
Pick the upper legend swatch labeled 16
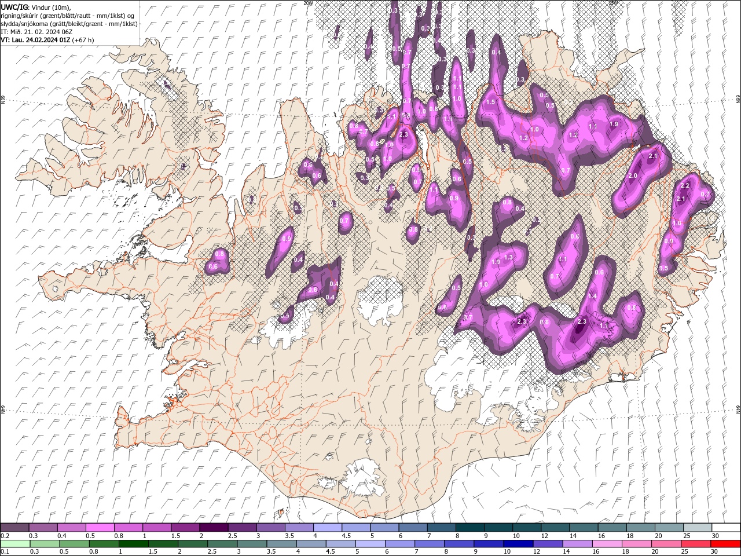[x=612, y=528]
